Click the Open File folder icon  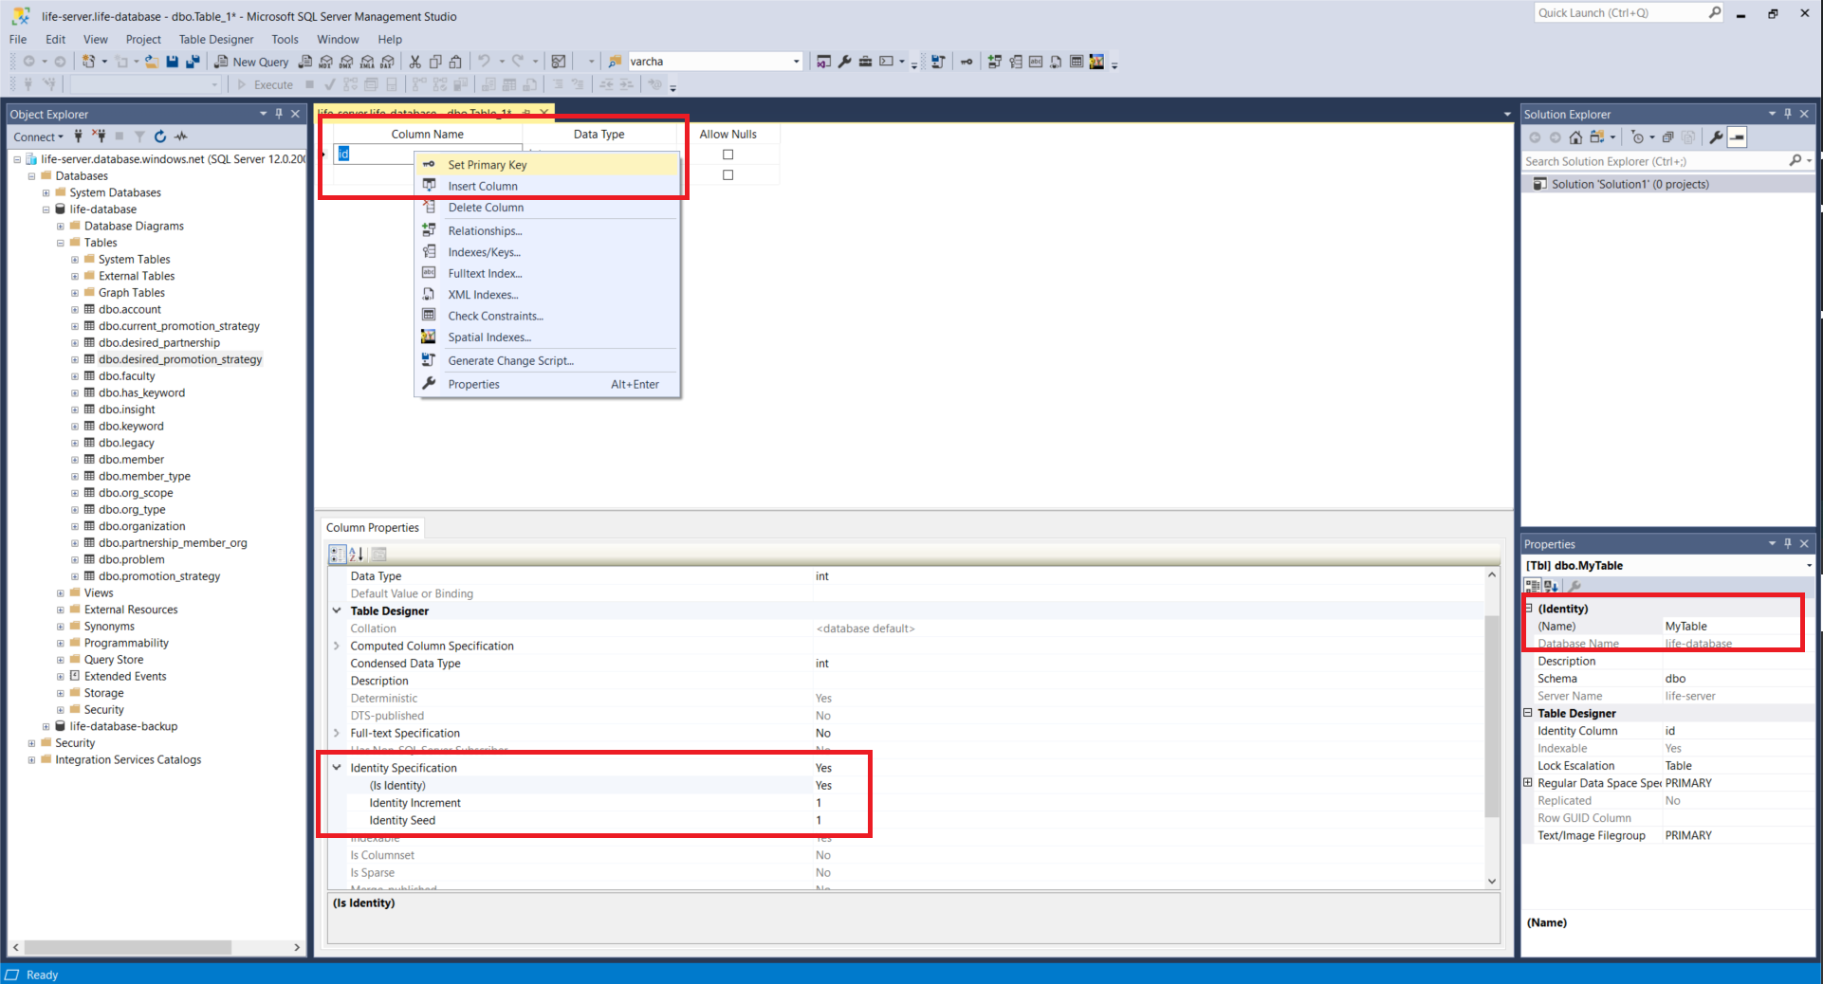pyautogui.click(x=152, y=62)
